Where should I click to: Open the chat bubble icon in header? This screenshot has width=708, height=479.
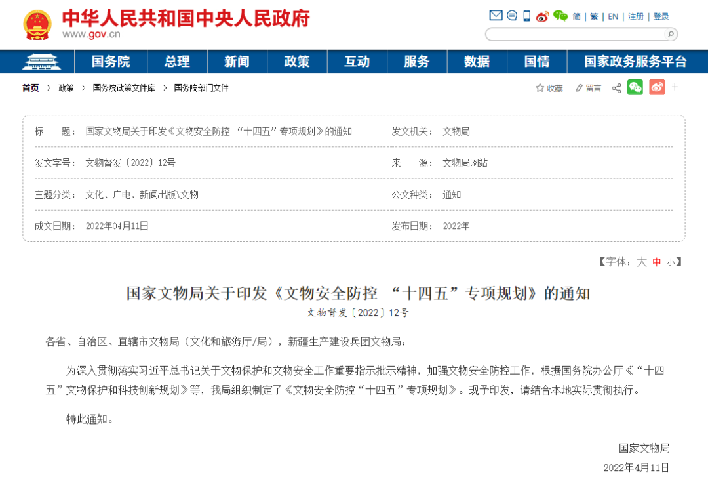click(x=512, y=16)
